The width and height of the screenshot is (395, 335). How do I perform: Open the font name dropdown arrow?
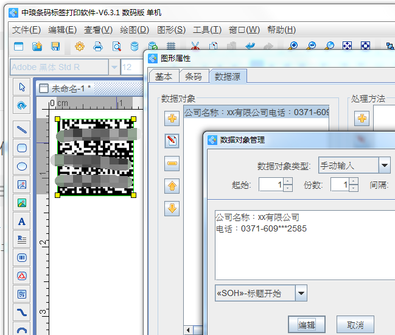(x=114, y=67)
